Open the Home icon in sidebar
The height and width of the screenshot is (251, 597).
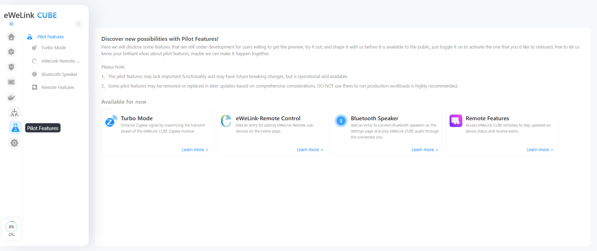click(x=11, y=37)
